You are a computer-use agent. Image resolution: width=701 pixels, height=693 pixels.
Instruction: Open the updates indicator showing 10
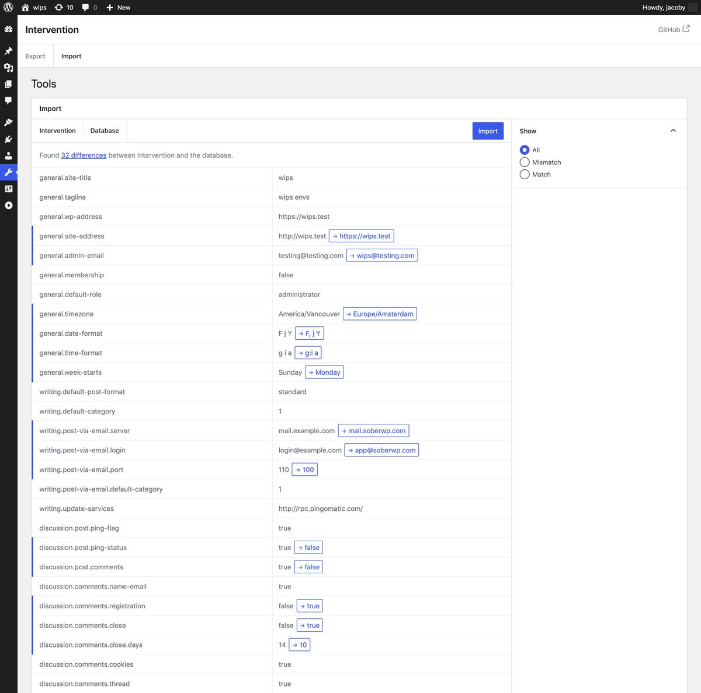click(64, 8)
